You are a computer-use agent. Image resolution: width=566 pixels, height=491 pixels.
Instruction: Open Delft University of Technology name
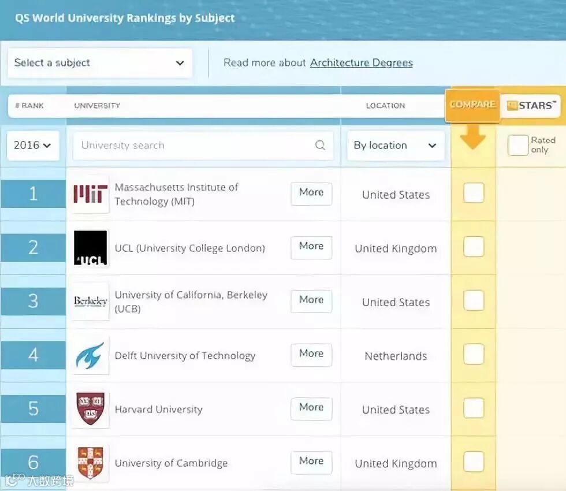(185, 356)
